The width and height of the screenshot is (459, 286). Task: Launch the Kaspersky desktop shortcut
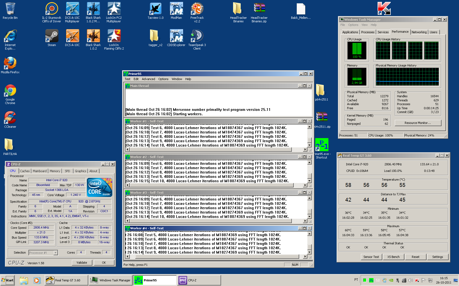click(384, 8)
